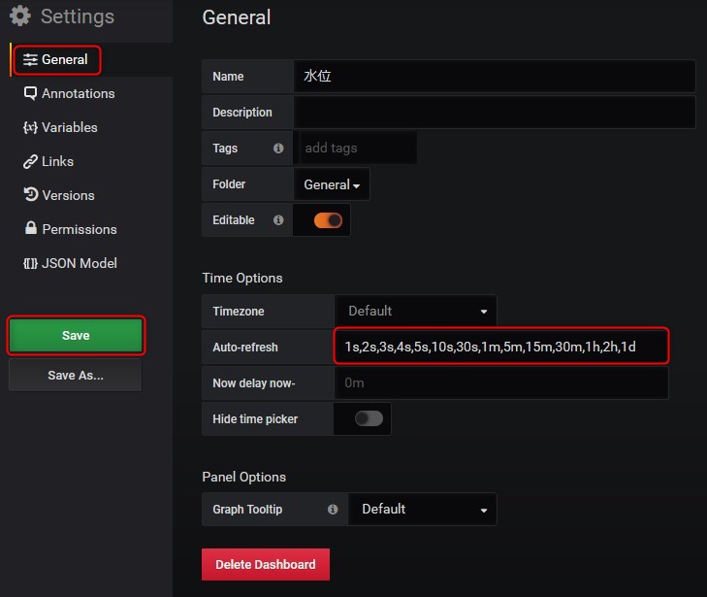
Task: Click the red Delete Dashboard button
Action: click(x=265, y=564)
